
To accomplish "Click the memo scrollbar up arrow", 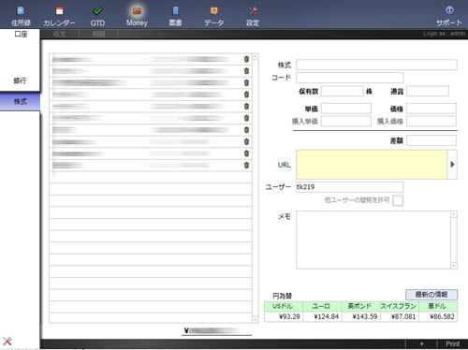I will click(454, 214).
